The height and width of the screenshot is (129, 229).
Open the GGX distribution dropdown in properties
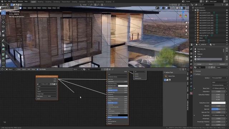click(x=219, y=82)
